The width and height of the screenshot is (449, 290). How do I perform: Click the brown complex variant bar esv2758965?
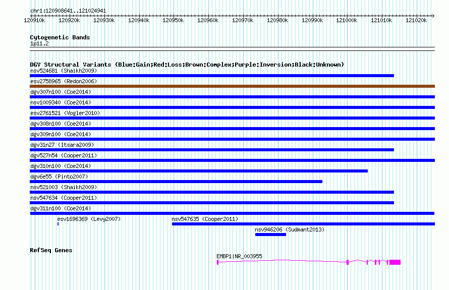[x=232, y=86]
